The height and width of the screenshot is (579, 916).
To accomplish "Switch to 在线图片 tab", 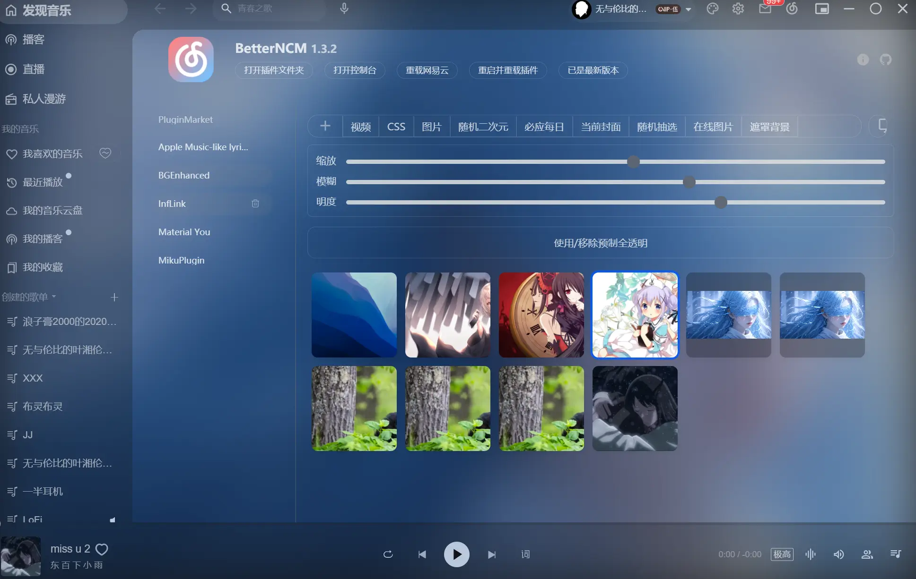I will tap(713, 127).
